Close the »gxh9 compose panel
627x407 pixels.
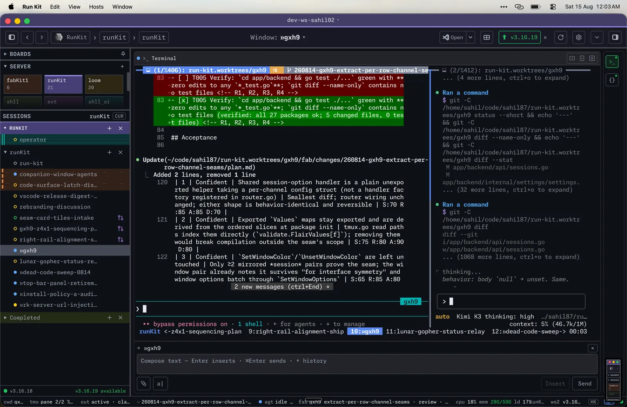click(x=593, y=348)
